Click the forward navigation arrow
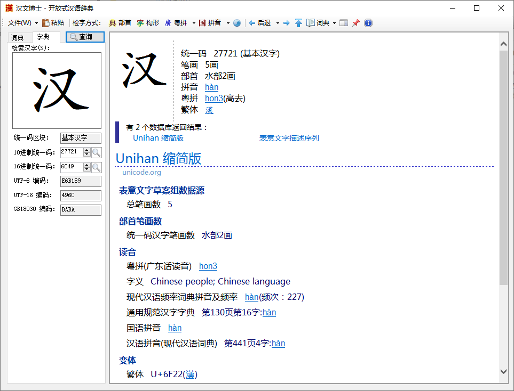The height and width of the screenshot is (391, 514). [x=287, y=23]
